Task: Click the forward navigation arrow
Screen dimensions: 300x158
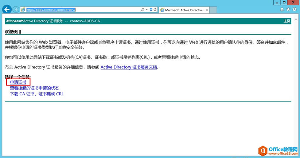Action: point(16,9)
